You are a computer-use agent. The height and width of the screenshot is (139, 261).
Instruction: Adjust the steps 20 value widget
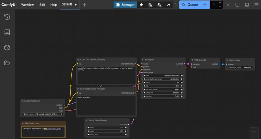pos(163,82)
